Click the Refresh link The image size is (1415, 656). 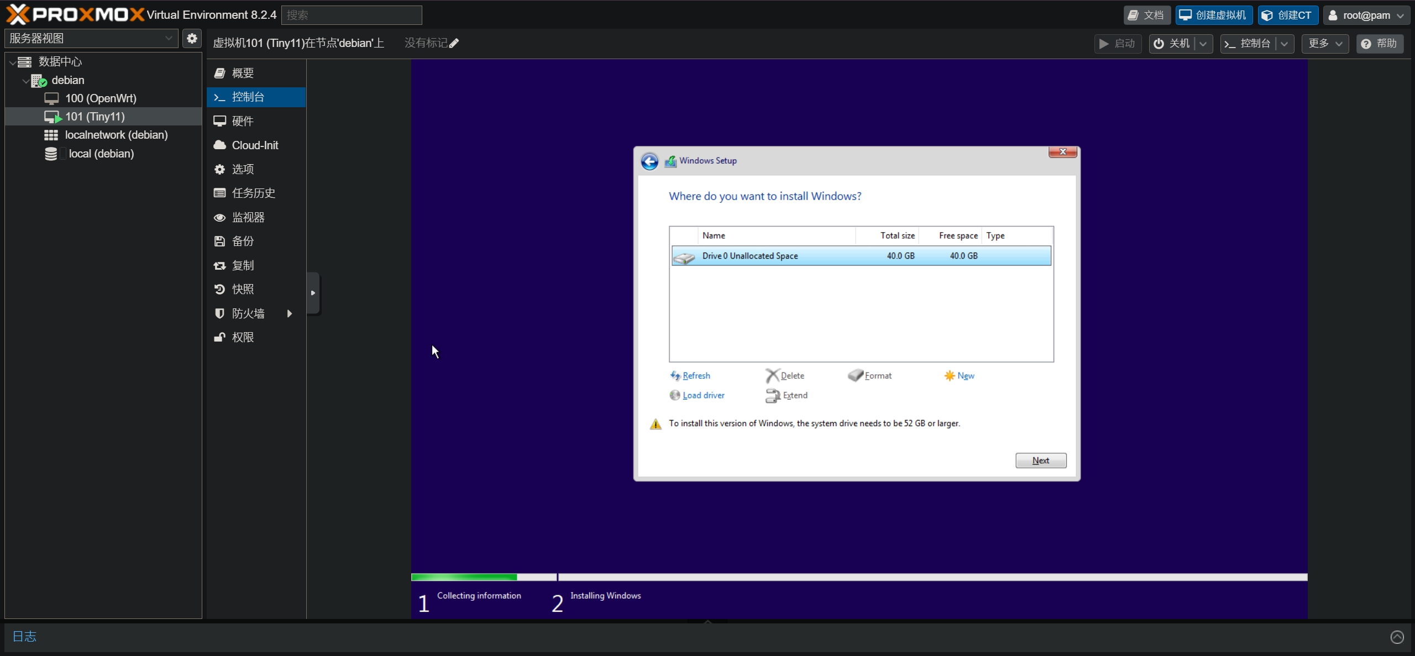(x=690, y=376)
